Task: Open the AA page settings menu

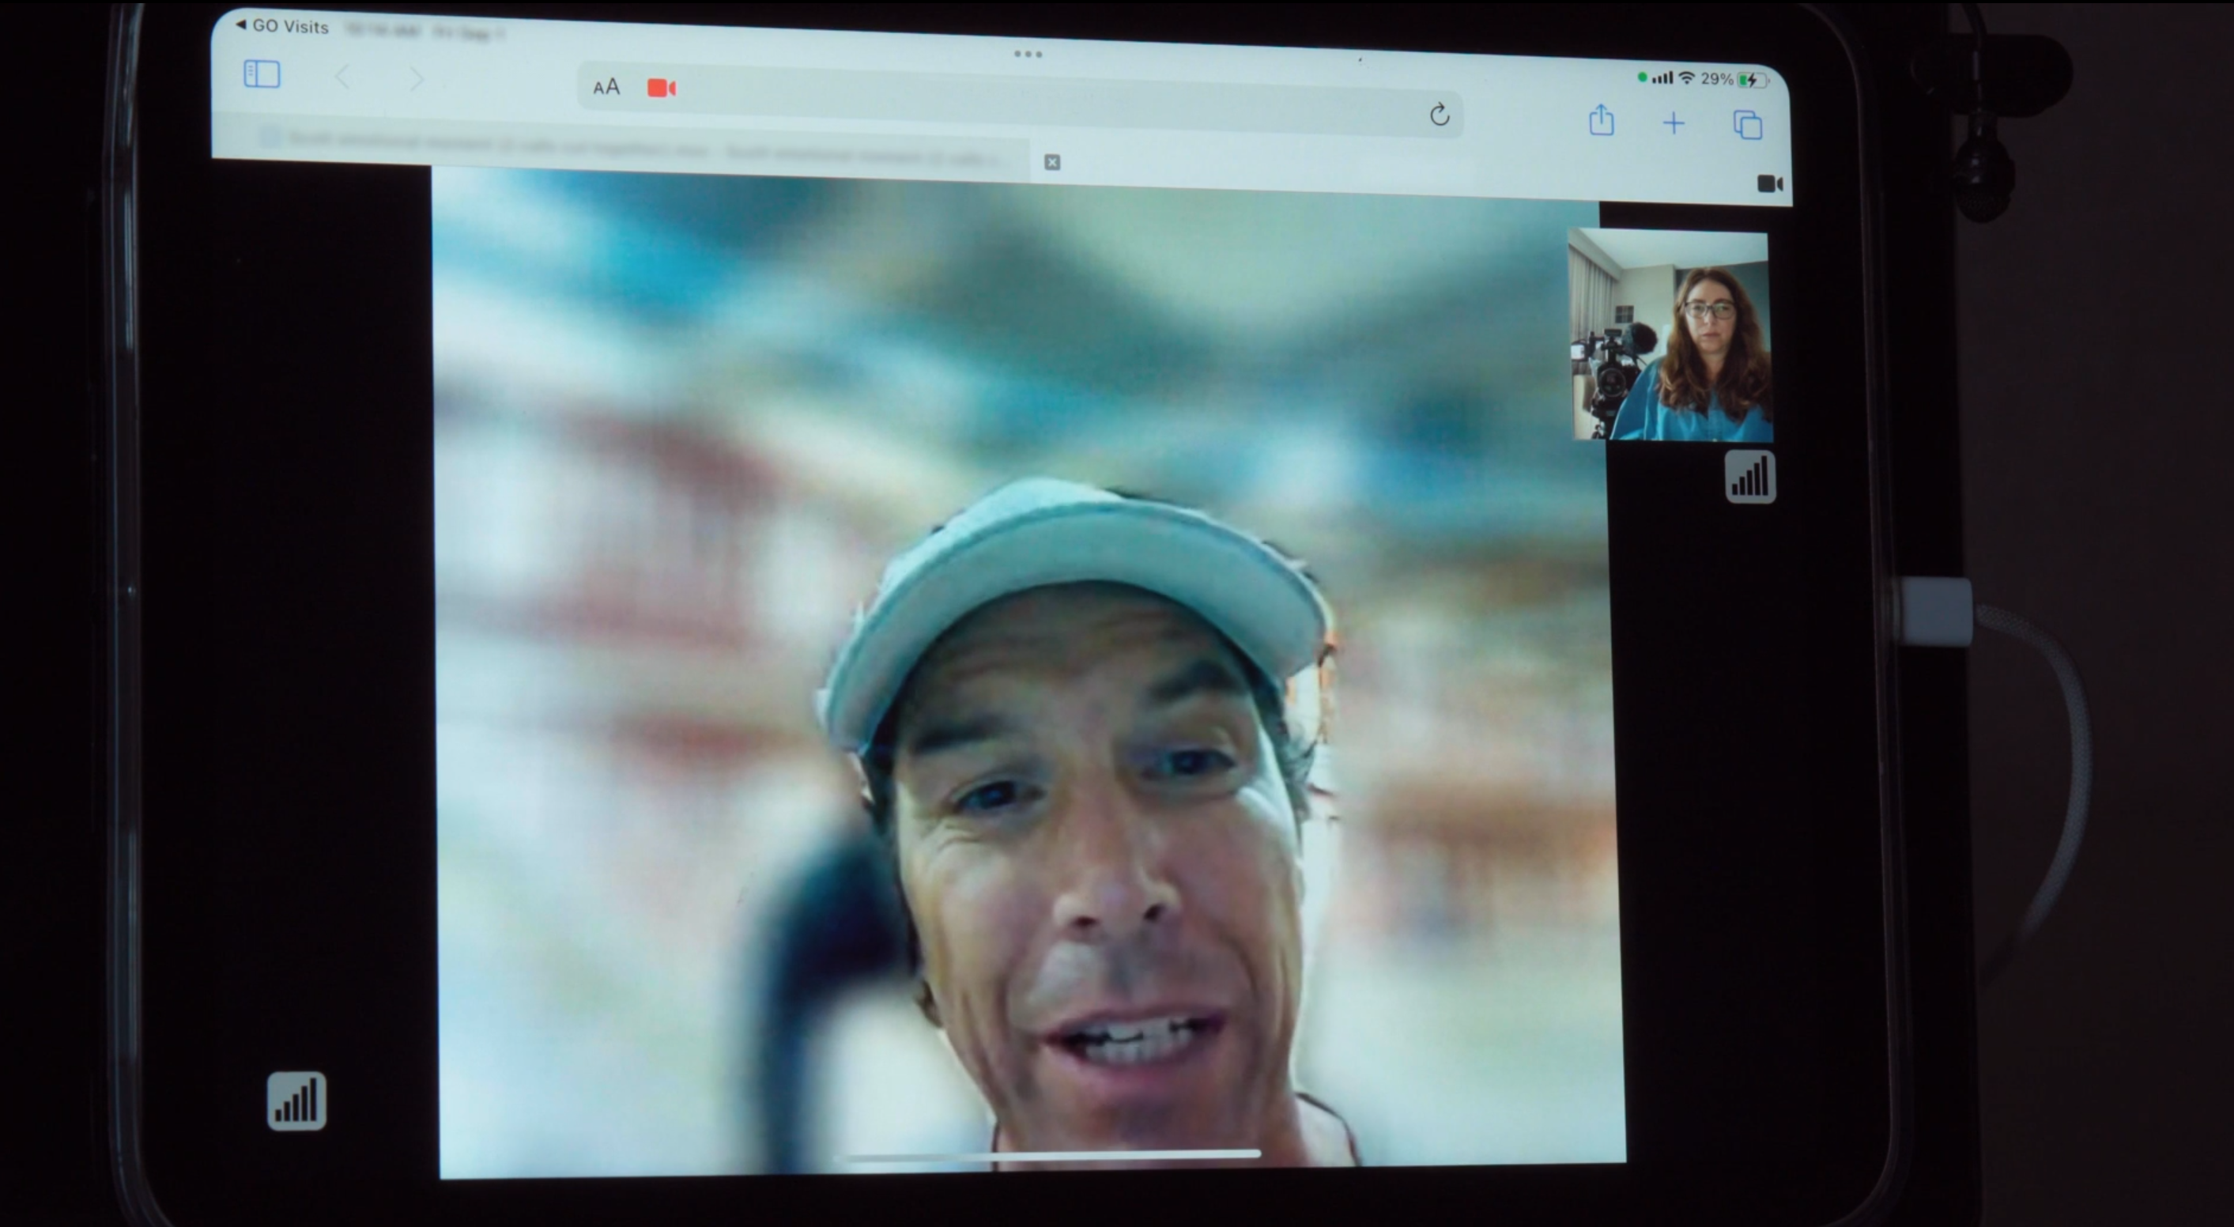Action: 606,87
